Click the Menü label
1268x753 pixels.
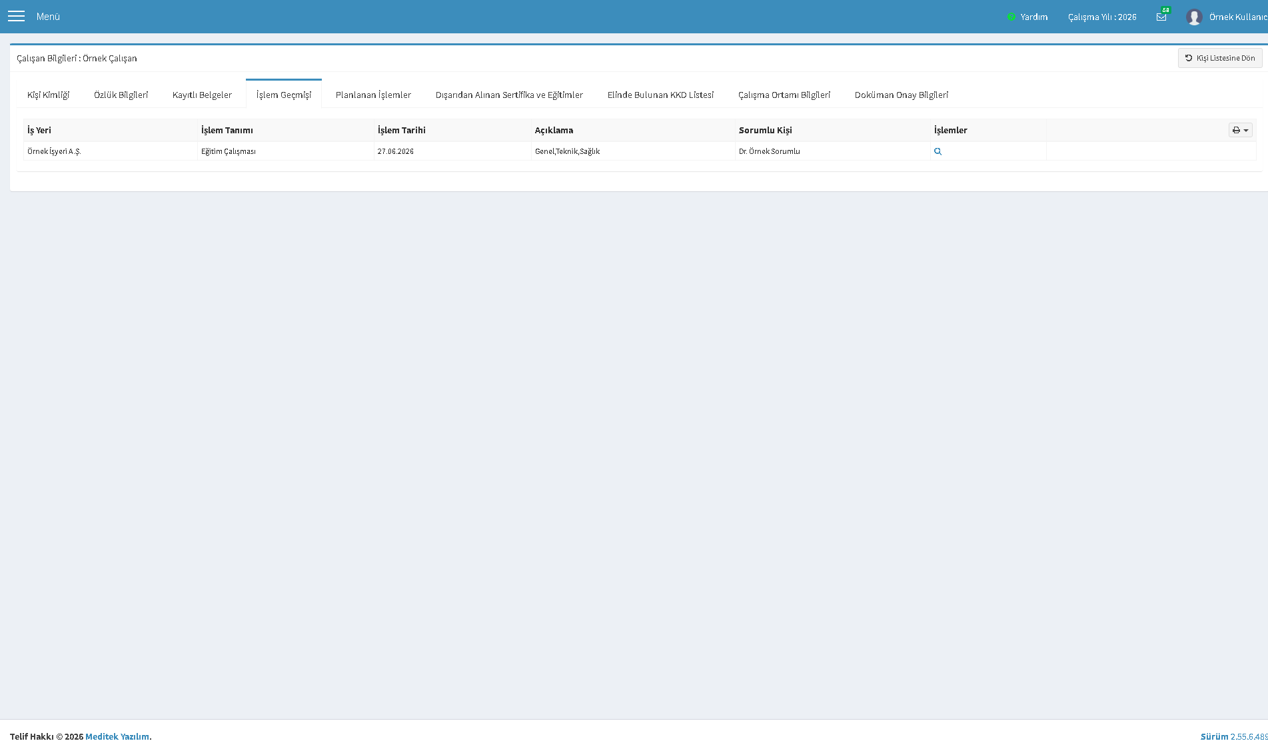(x=48, y=16)
